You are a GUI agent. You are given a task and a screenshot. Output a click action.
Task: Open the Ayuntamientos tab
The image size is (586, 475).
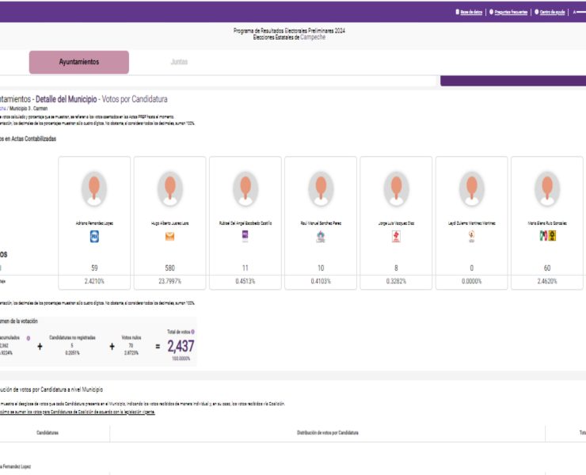(x=79, y=62)
